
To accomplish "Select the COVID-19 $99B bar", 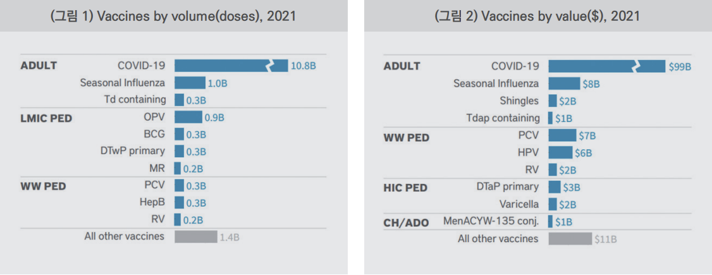I will 606,66.
